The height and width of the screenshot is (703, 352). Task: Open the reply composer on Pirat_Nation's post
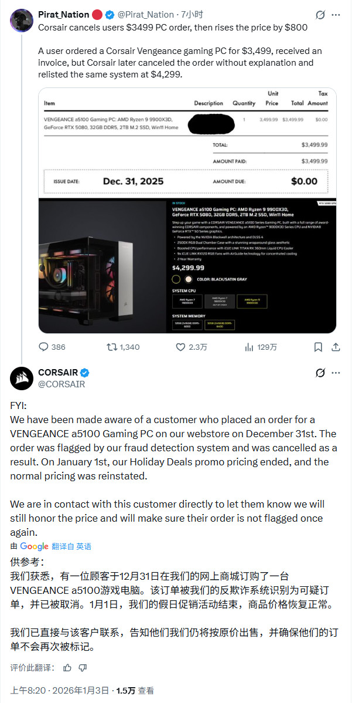42,347
